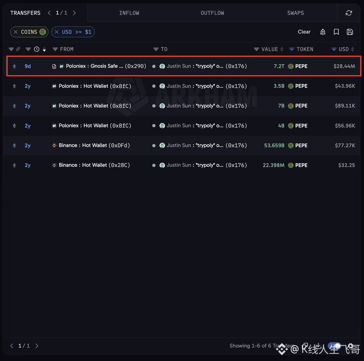Click Binance logo icon in 22.398M row
The height and width of the screenshot is (361, 364).
[54, 165]
